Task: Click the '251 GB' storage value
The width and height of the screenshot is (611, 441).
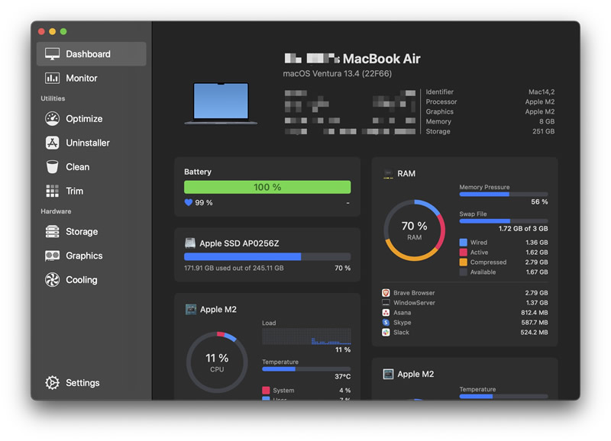Action: (x=543, y=131)
